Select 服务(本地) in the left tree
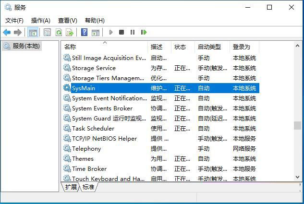 pos(26,46)
